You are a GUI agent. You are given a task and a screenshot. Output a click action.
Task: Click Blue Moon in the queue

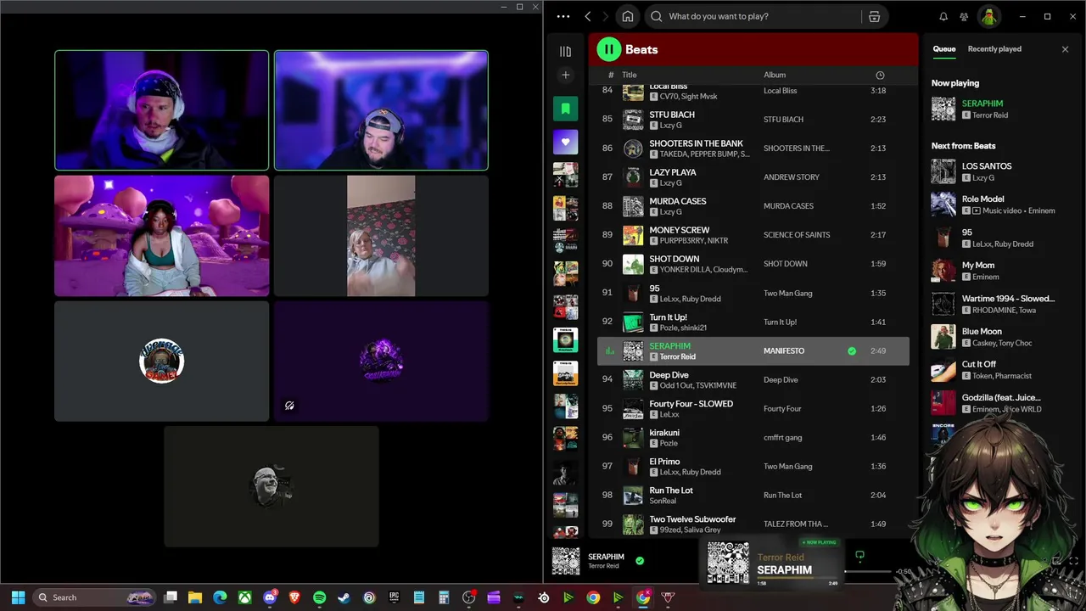click(x=982, y=332)
